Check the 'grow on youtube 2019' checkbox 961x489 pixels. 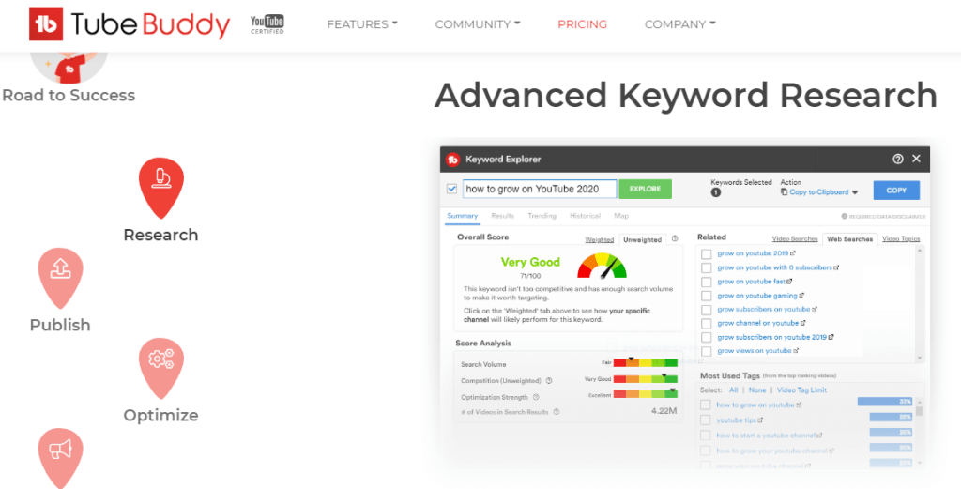coord(706,253)
